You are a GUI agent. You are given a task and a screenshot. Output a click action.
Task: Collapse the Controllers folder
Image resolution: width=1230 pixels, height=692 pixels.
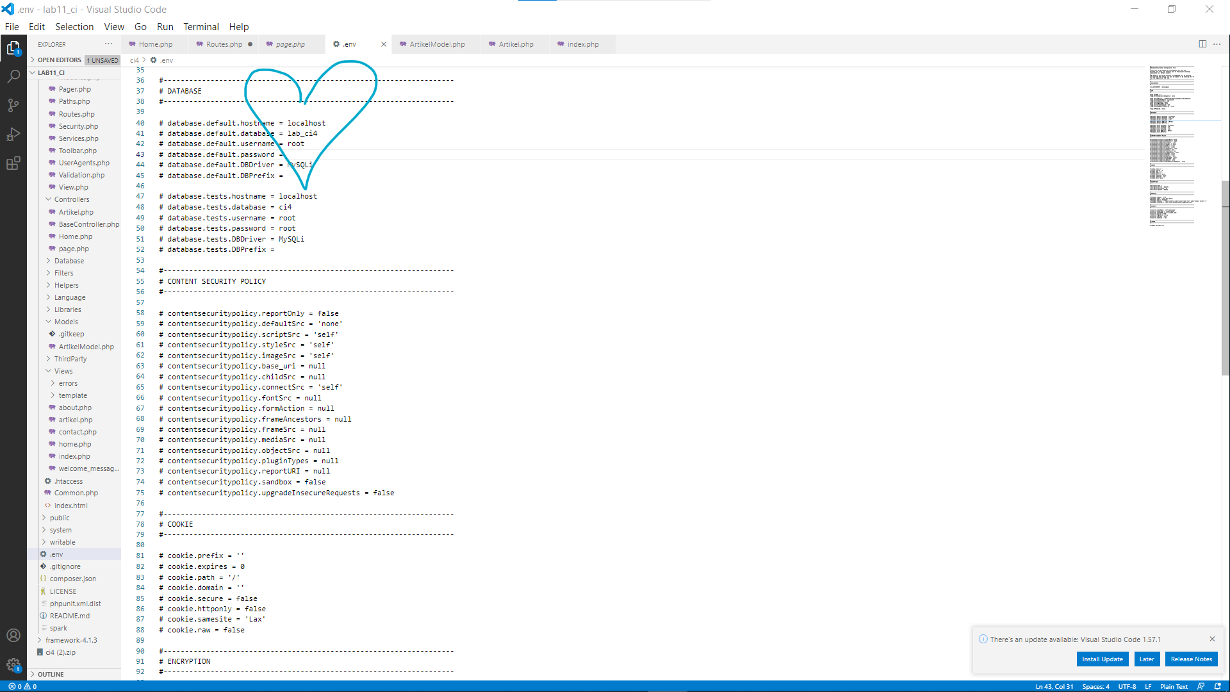click(72, 199)
